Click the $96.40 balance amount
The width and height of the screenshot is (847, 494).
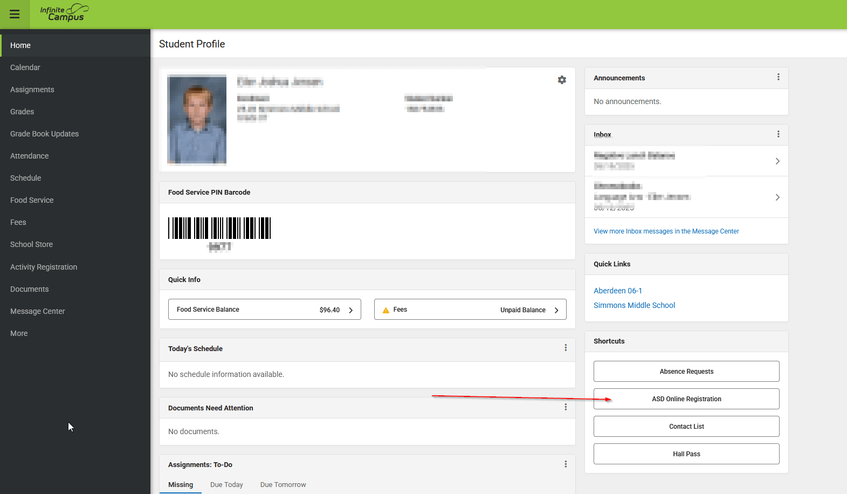[x=329, y=310]
